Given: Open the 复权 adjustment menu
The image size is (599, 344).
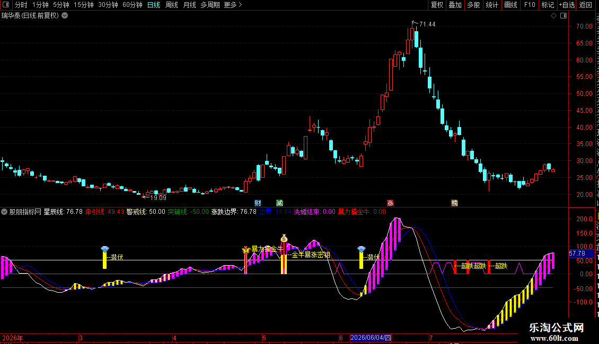Looking at the screenshot, I should (437, 5).
